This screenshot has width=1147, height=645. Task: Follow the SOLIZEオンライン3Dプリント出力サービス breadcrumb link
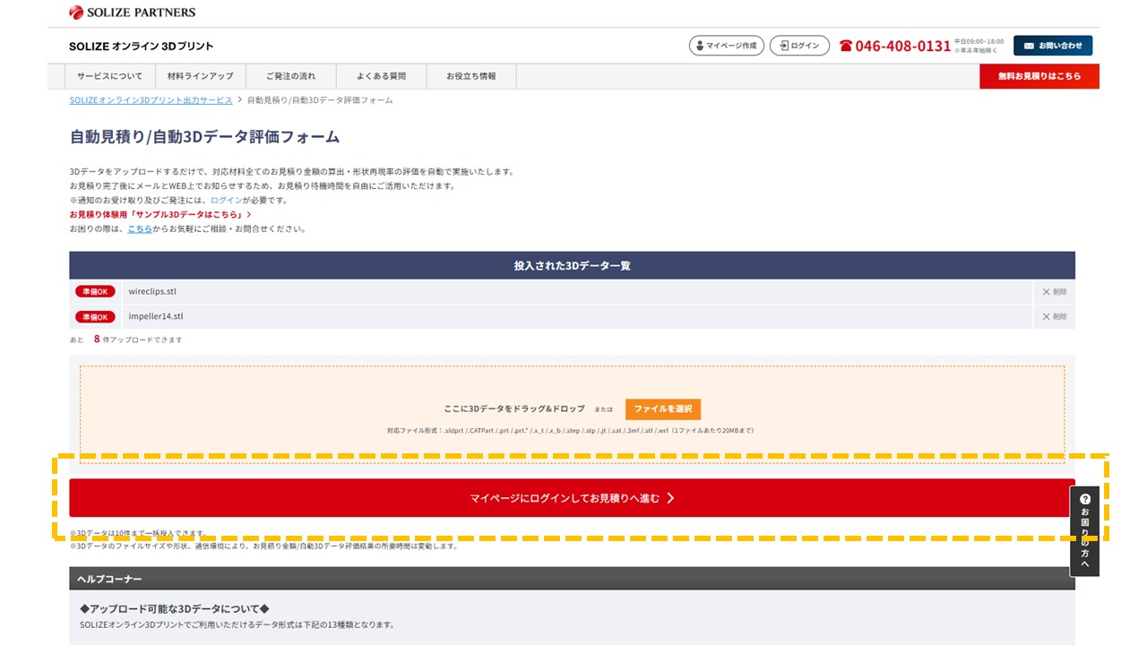pyautogui.click(x=151, y=100)
